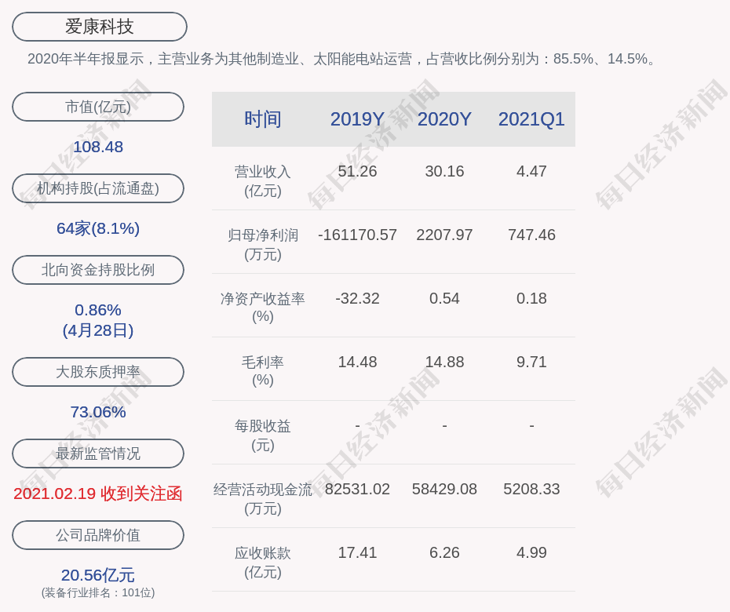Select the 时间 table header
Image resolution: width=730 pixels, height=612 pixels.
[263, 119]
